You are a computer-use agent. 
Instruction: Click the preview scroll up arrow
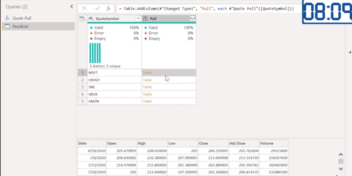coord(341,155)
